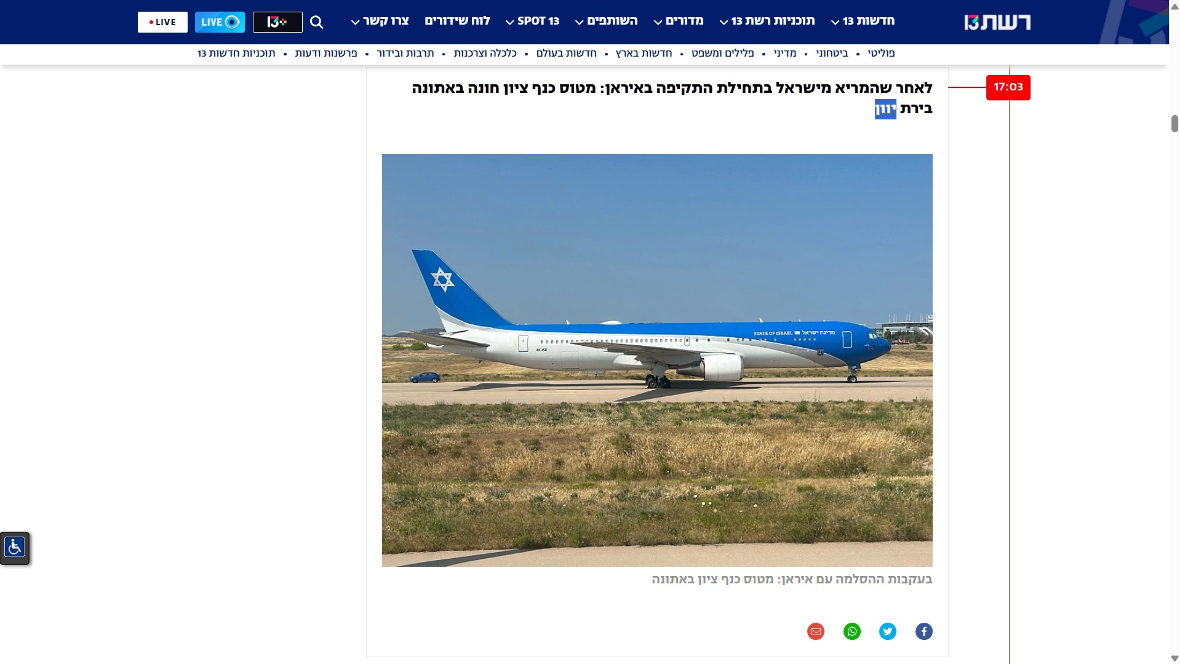Open the לוח שידורים menu item
Image resolution: width=1180 pixels, height=664 pixels.
coord(457,21)
